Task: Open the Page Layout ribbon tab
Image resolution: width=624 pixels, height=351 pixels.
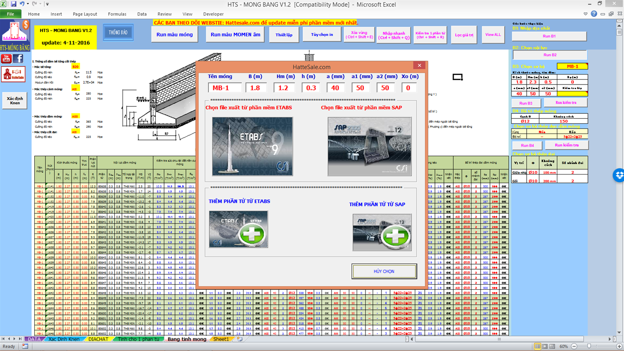Action: pyautogui.click(x=85, y=14)
